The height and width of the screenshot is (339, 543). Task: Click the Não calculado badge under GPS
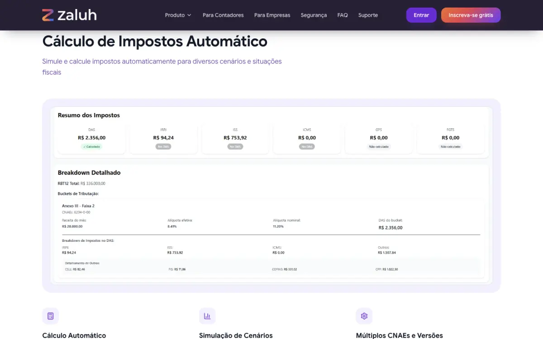(379, 146)
